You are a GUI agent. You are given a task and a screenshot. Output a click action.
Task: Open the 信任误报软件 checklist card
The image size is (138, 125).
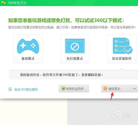(x=122, y=49)
